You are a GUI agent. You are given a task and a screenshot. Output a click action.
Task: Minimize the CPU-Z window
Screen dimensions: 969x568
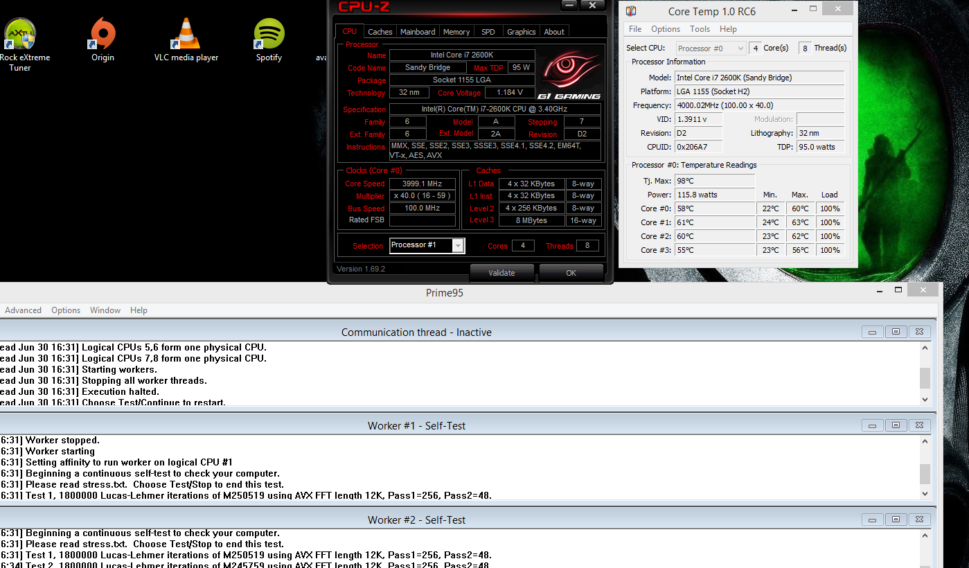[569, 5]
